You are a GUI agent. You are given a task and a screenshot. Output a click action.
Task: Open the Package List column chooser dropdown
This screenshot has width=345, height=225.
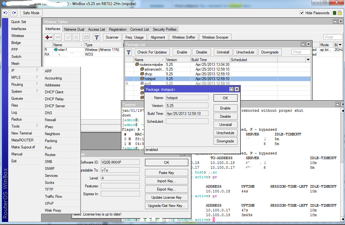(x=308, y=60)
